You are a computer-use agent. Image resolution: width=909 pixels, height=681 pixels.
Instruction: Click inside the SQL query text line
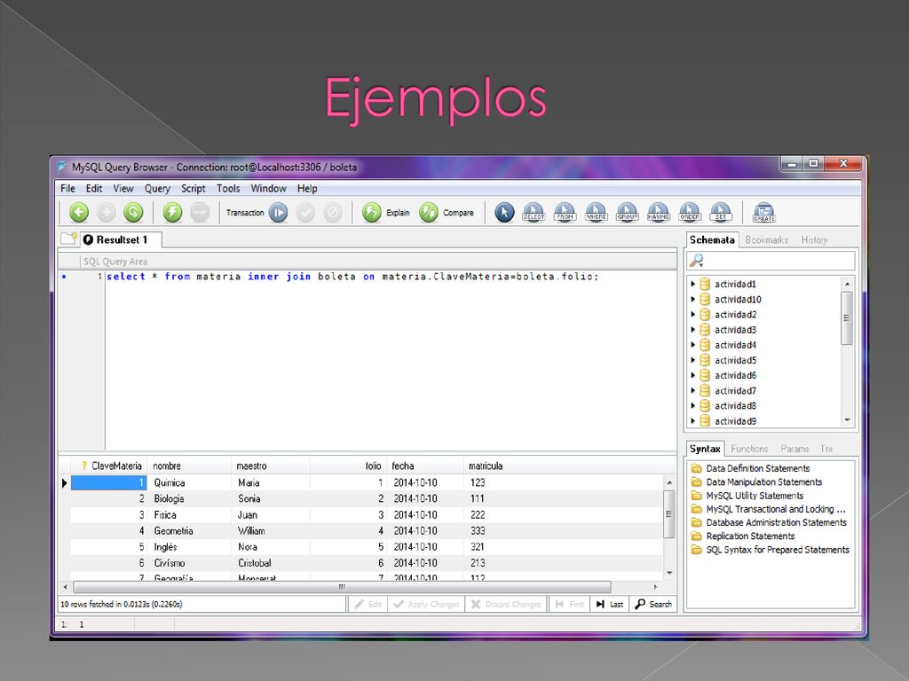tap(352, 277)
